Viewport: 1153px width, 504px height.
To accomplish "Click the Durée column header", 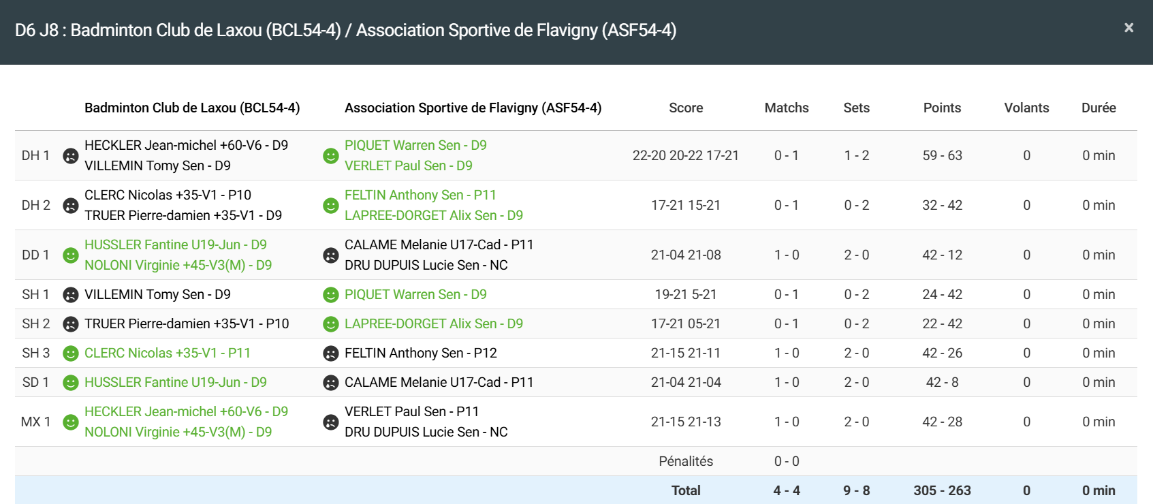I will (x=1099, y=108).
